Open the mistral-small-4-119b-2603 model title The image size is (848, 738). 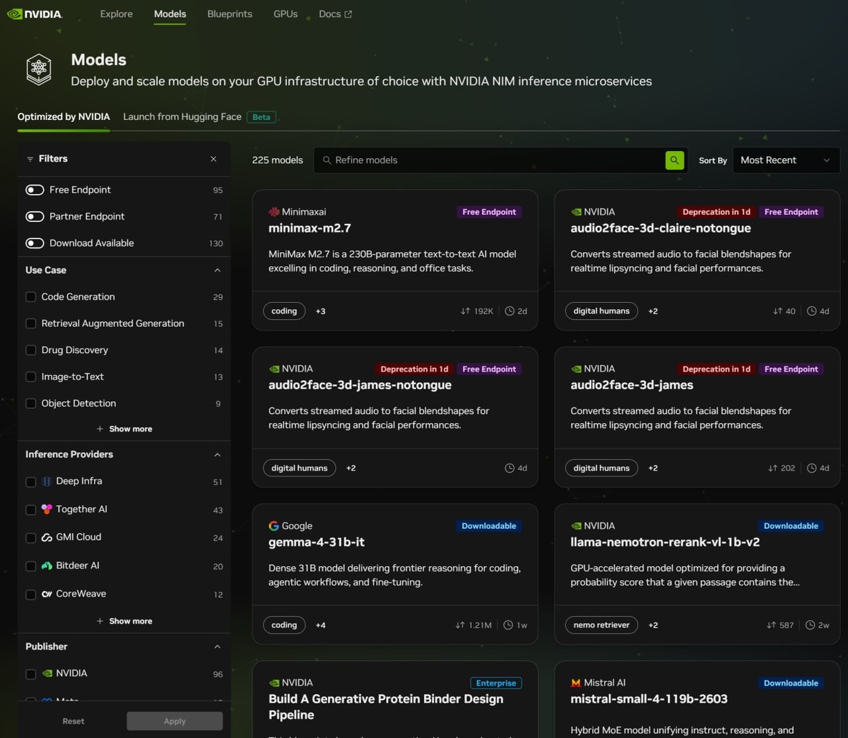tap(649, 699)
